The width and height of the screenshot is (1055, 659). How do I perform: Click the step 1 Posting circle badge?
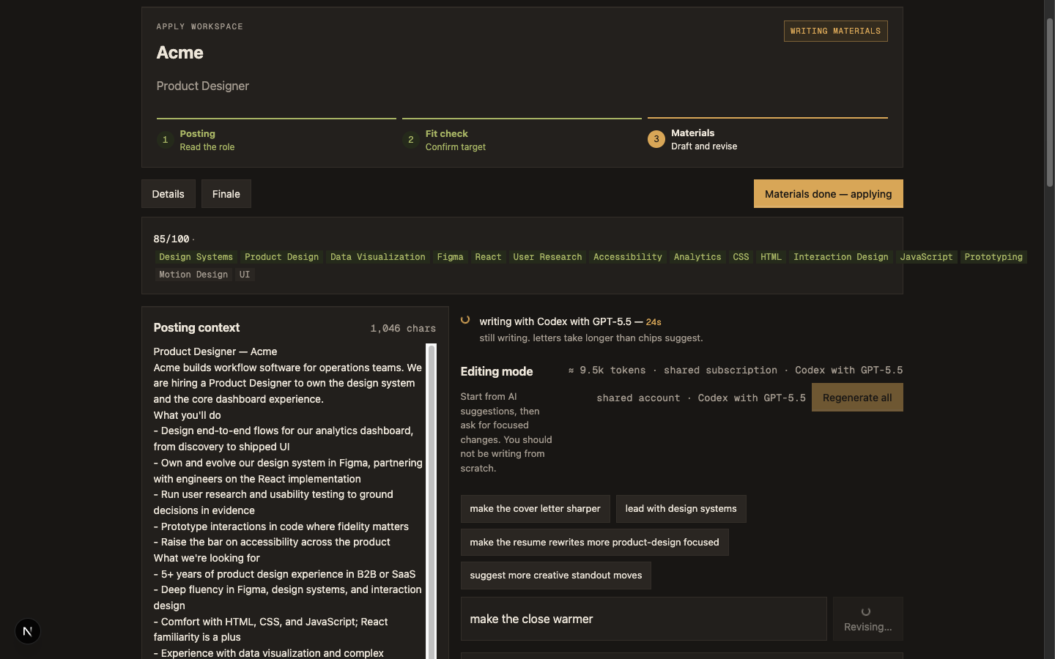point(165,140)
